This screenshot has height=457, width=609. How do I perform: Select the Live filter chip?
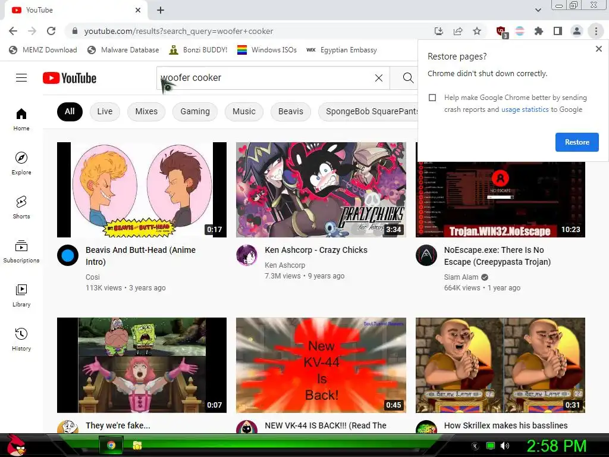tap(105, 111)
